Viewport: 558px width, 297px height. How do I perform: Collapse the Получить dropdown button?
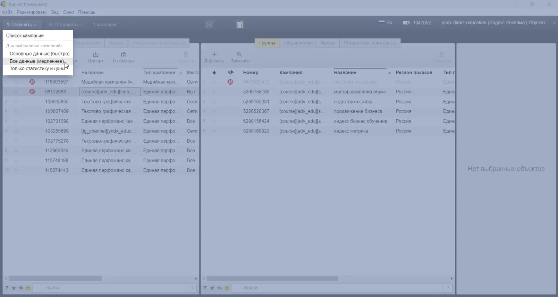22,25
